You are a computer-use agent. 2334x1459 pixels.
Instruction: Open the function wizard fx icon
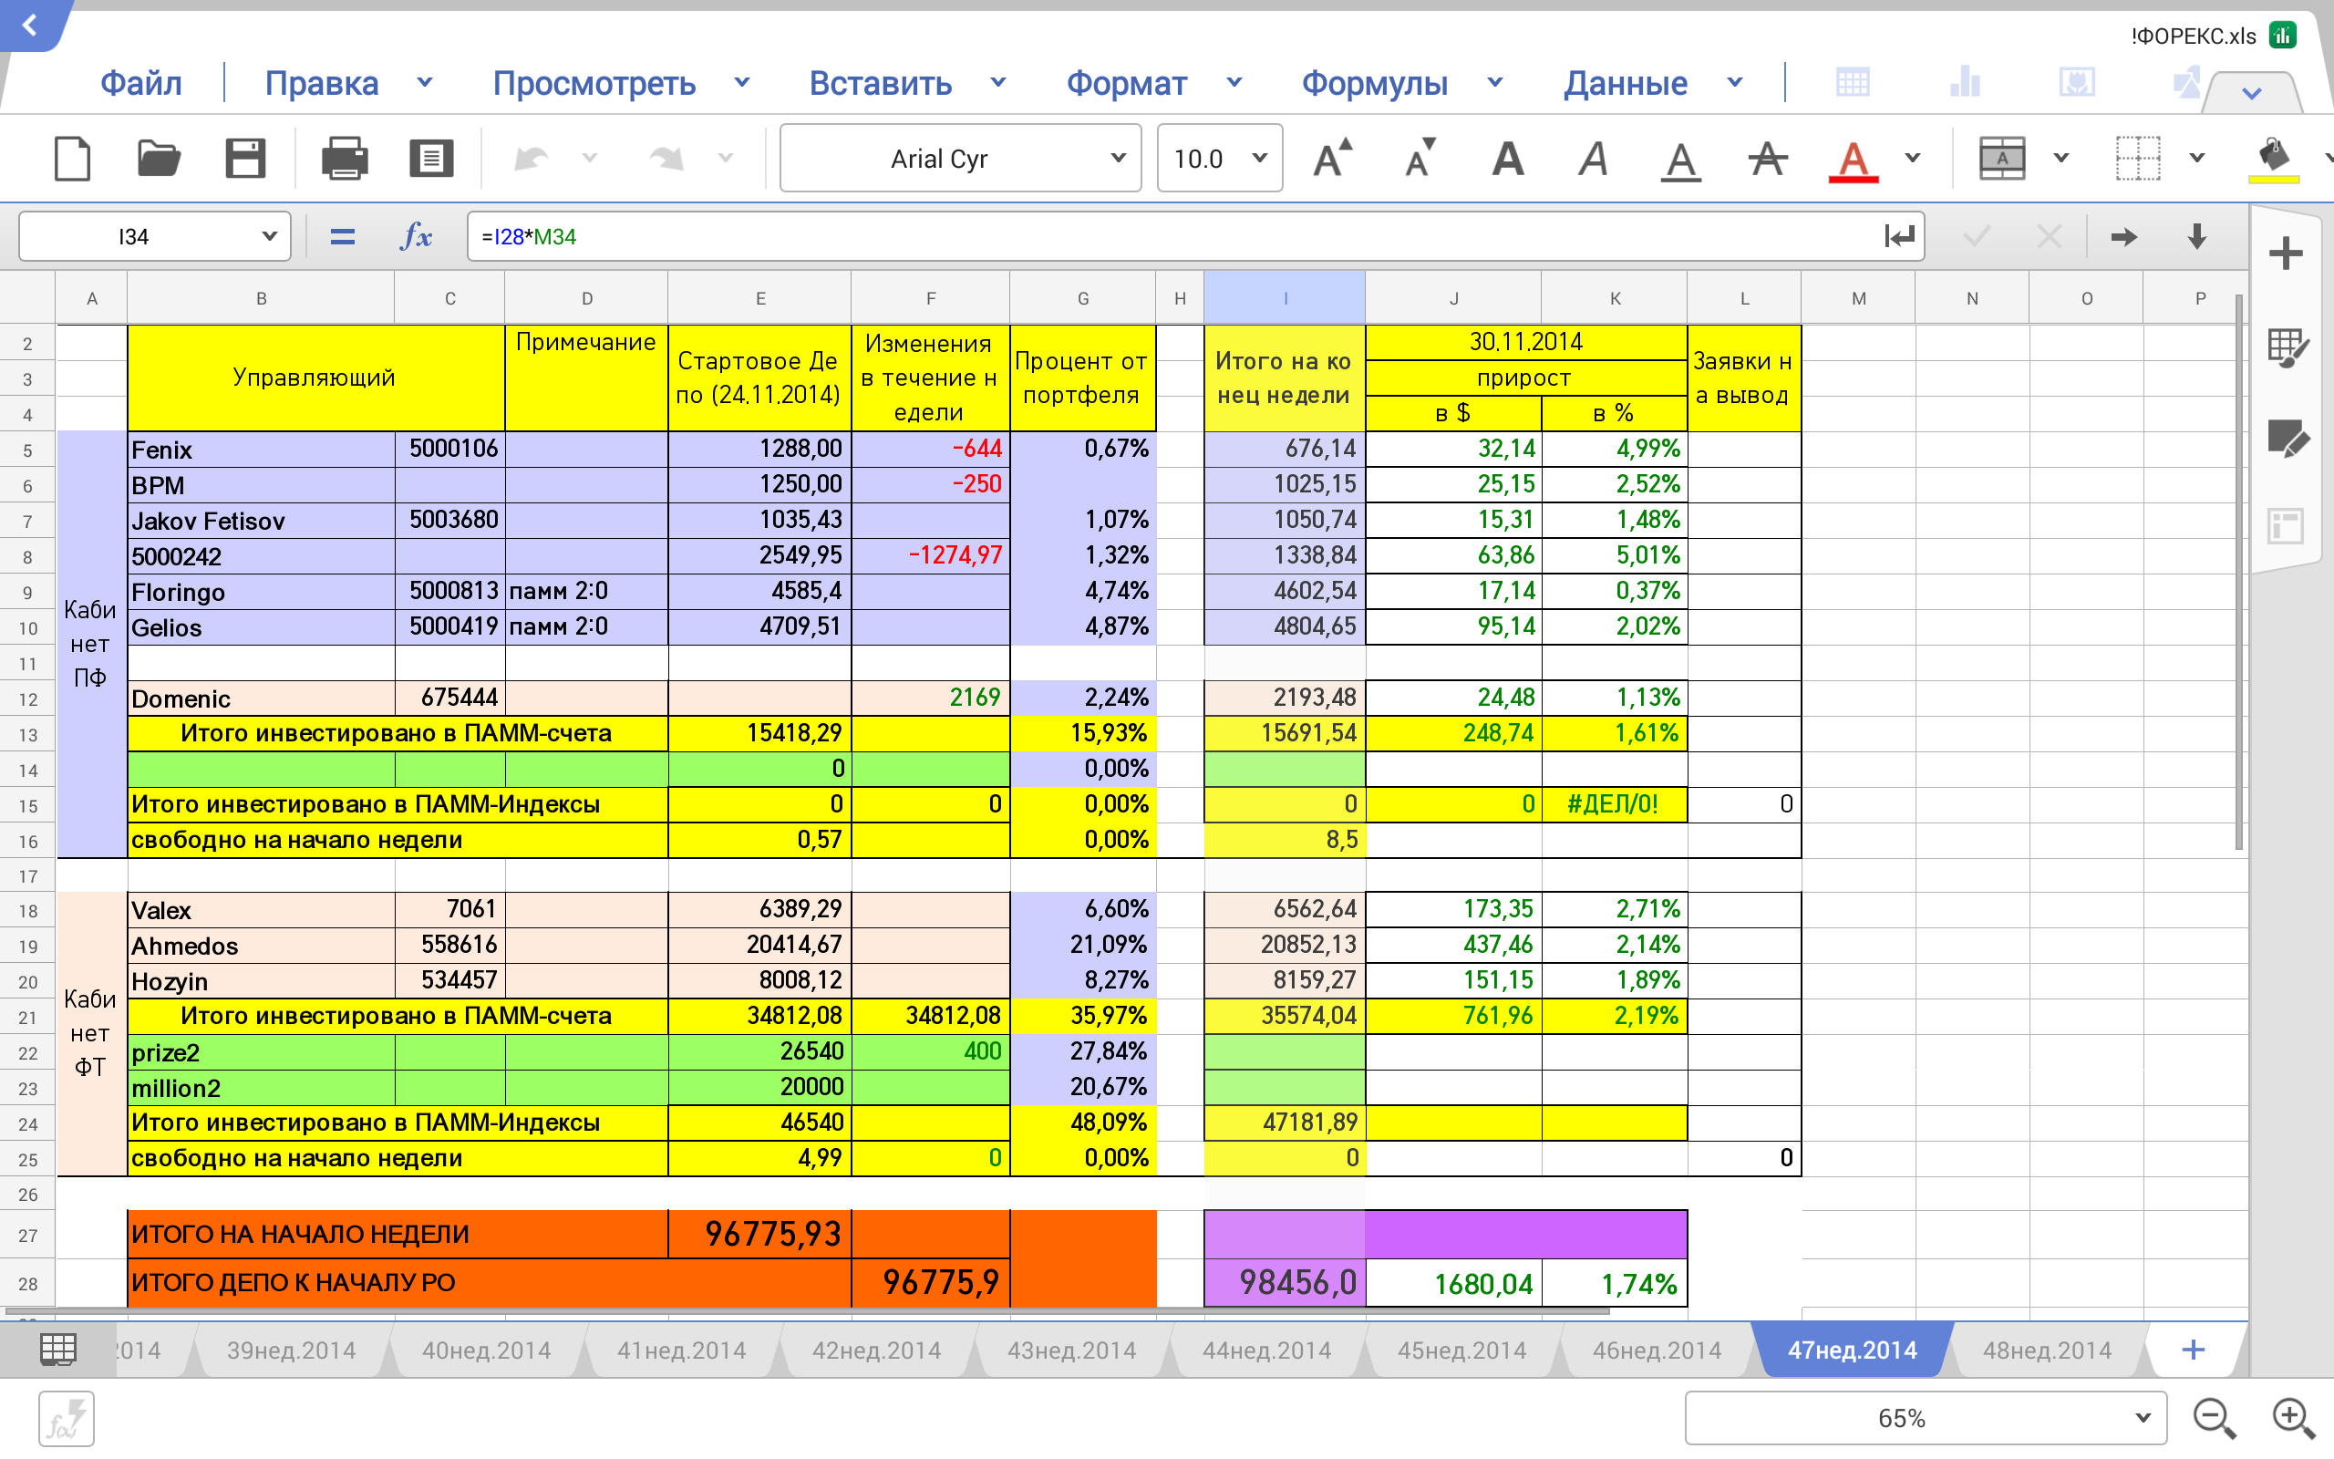(x=416, y=236)
